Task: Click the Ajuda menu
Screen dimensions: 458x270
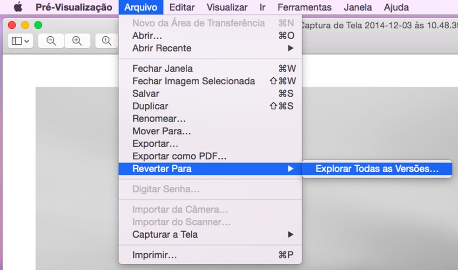Action: (x=396, y=7)
